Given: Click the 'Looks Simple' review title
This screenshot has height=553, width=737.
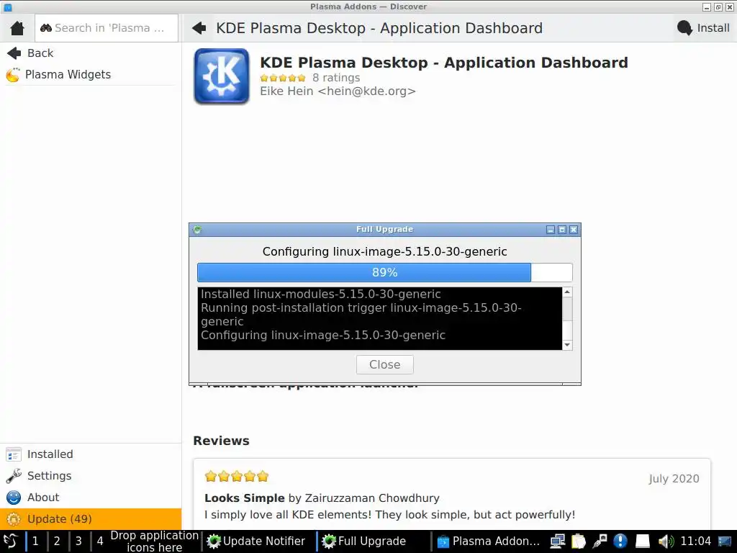Looking at the screenshot, I should pos(245,498).
